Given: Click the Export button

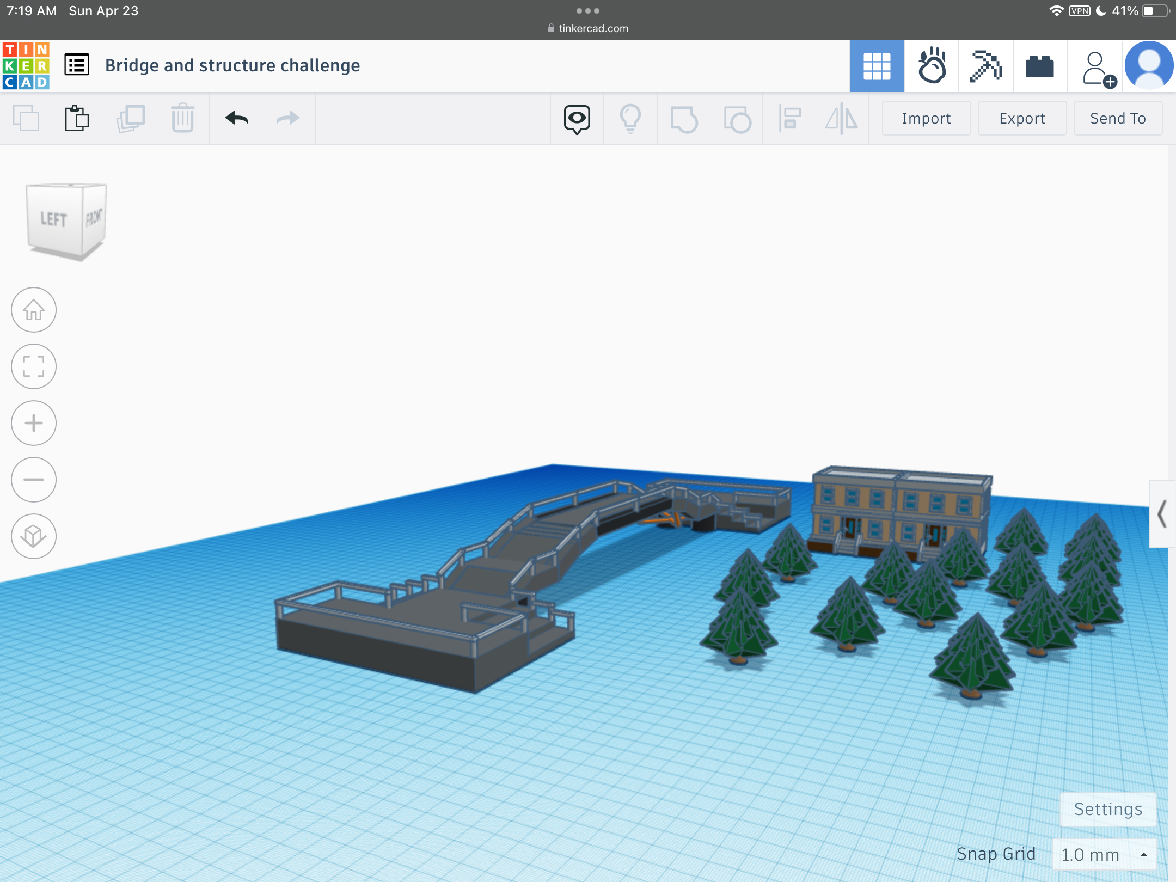Looking at the screenshot, I should tap(1022, 118).
